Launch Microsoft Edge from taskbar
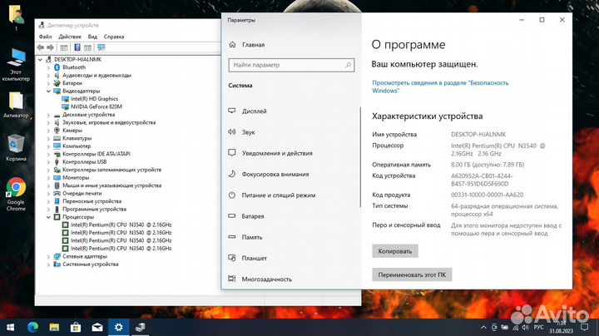Viewport: 599px width, 336px height. tap(32, 327)
